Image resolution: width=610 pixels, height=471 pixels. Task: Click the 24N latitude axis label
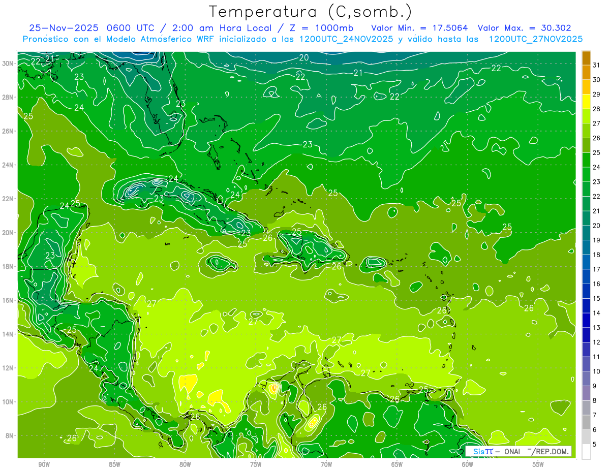click(7, 165)
